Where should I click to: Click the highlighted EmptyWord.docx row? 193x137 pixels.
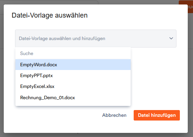73,65
